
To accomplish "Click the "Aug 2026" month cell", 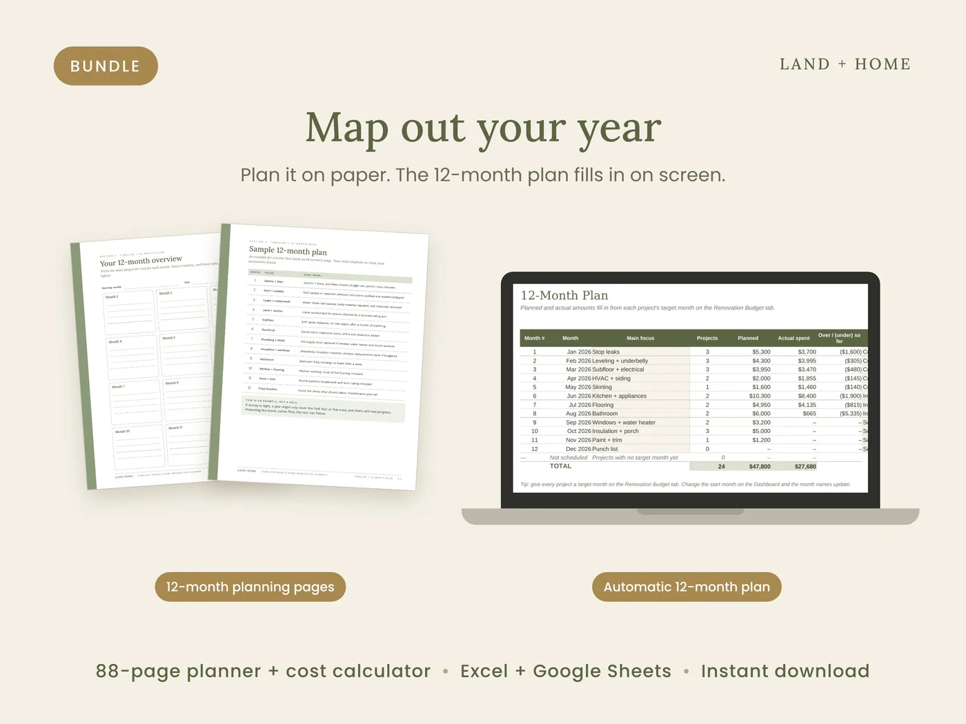I will click(578, 414).
